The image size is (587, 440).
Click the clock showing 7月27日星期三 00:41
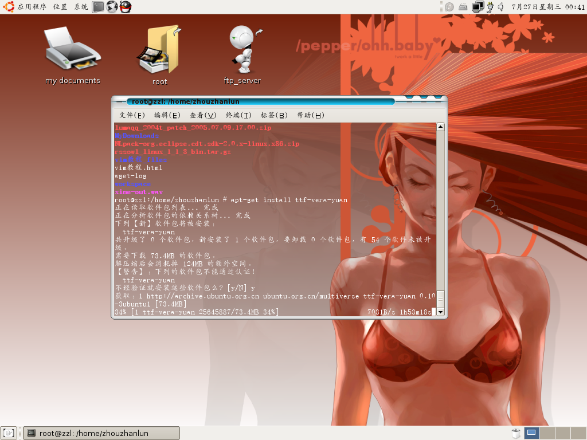548,7
